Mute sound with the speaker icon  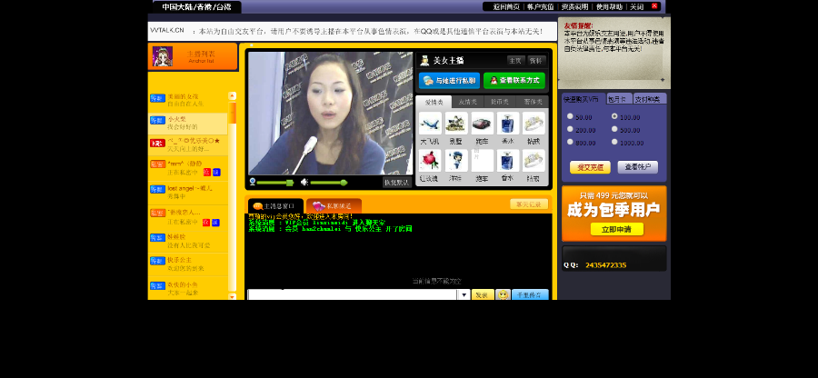304,182
